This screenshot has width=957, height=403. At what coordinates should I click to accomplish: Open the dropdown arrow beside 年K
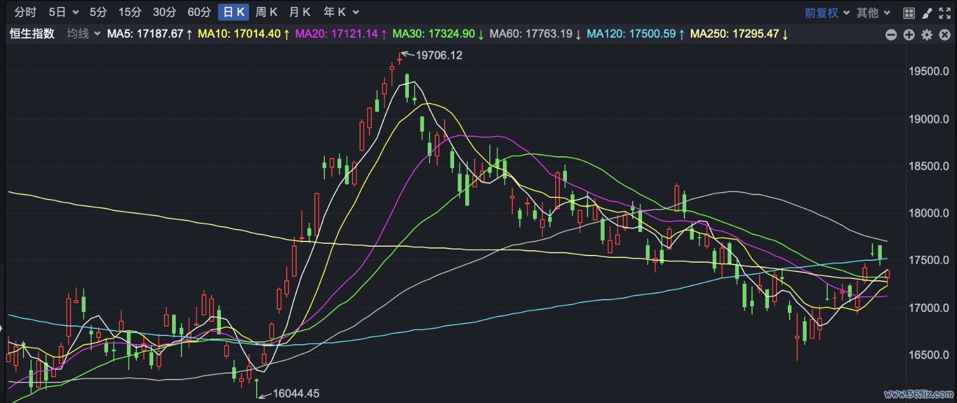tap(355, 12)
